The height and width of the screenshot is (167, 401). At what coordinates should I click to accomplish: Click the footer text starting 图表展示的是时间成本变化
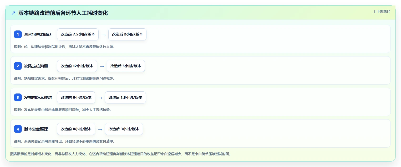point(120,154)
